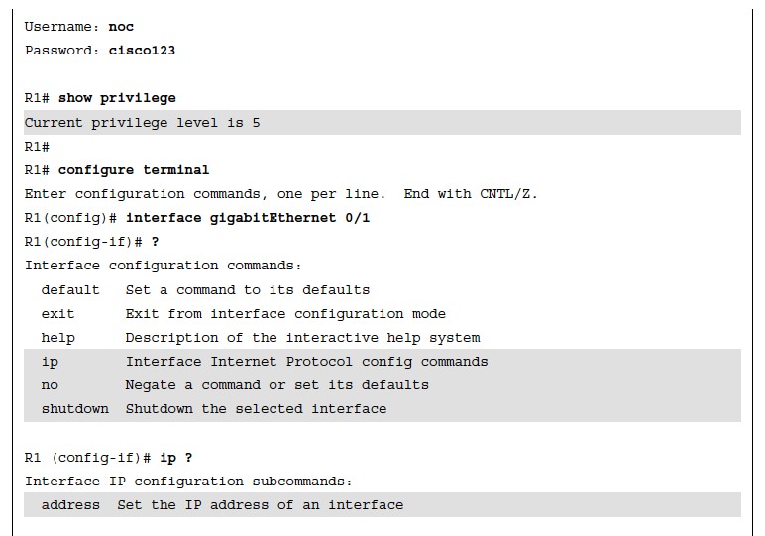765x536 pixels.
Task: Click the highlighted no command entry
Action: click(50, 385)
